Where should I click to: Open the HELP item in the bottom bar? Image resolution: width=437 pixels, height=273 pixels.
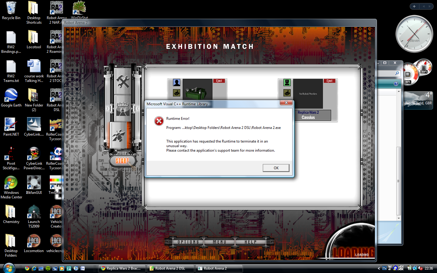tap(251, 242)
